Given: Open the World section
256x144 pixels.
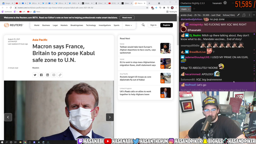Looking at the screenshot, I should pyautogui.click(x=36, y=25).
